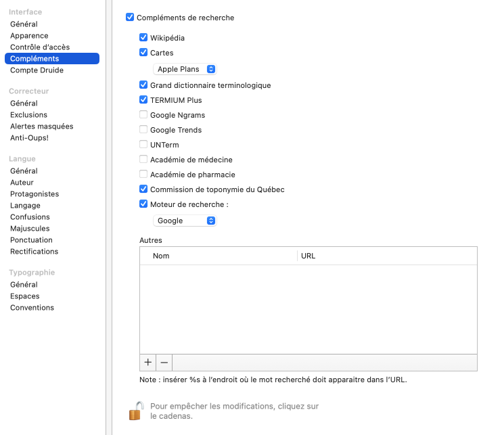Select Protagonistes under Langue

point(35,194)
